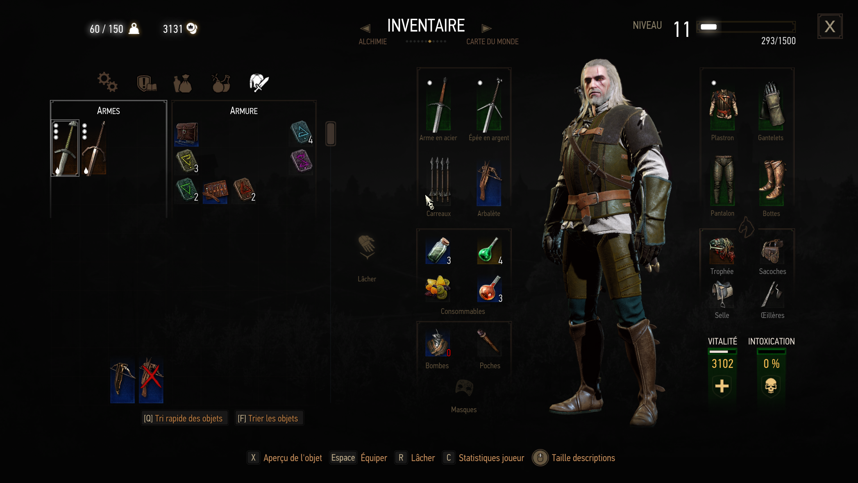Go to previous panel with left arrow
Viewport: 858px width, 483px height.
[x=365, y=29]
